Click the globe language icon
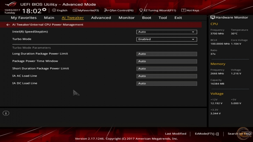This screenshot has height=142, width=253. pos(54,10)
